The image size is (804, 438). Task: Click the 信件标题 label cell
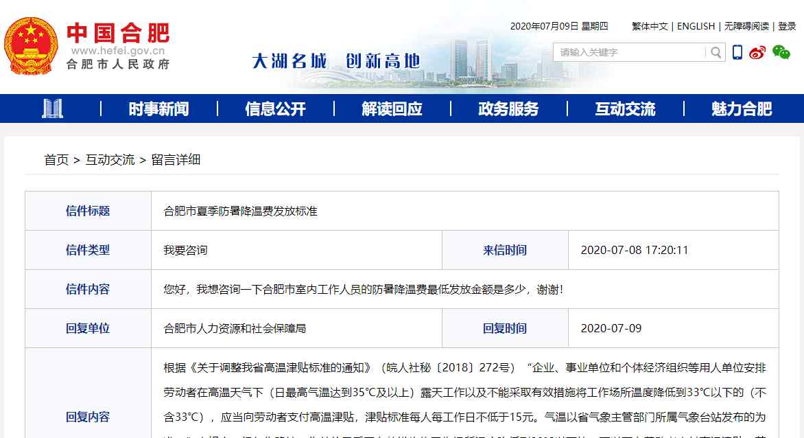pyautogui.click(x=88, y=211)
